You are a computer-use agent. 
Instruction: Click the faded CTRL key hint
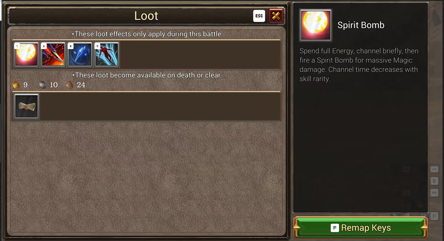pos(434,169)
